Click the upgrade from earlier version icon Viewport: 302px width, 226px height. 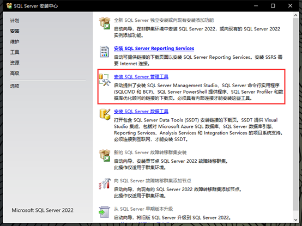coord(104,212)
